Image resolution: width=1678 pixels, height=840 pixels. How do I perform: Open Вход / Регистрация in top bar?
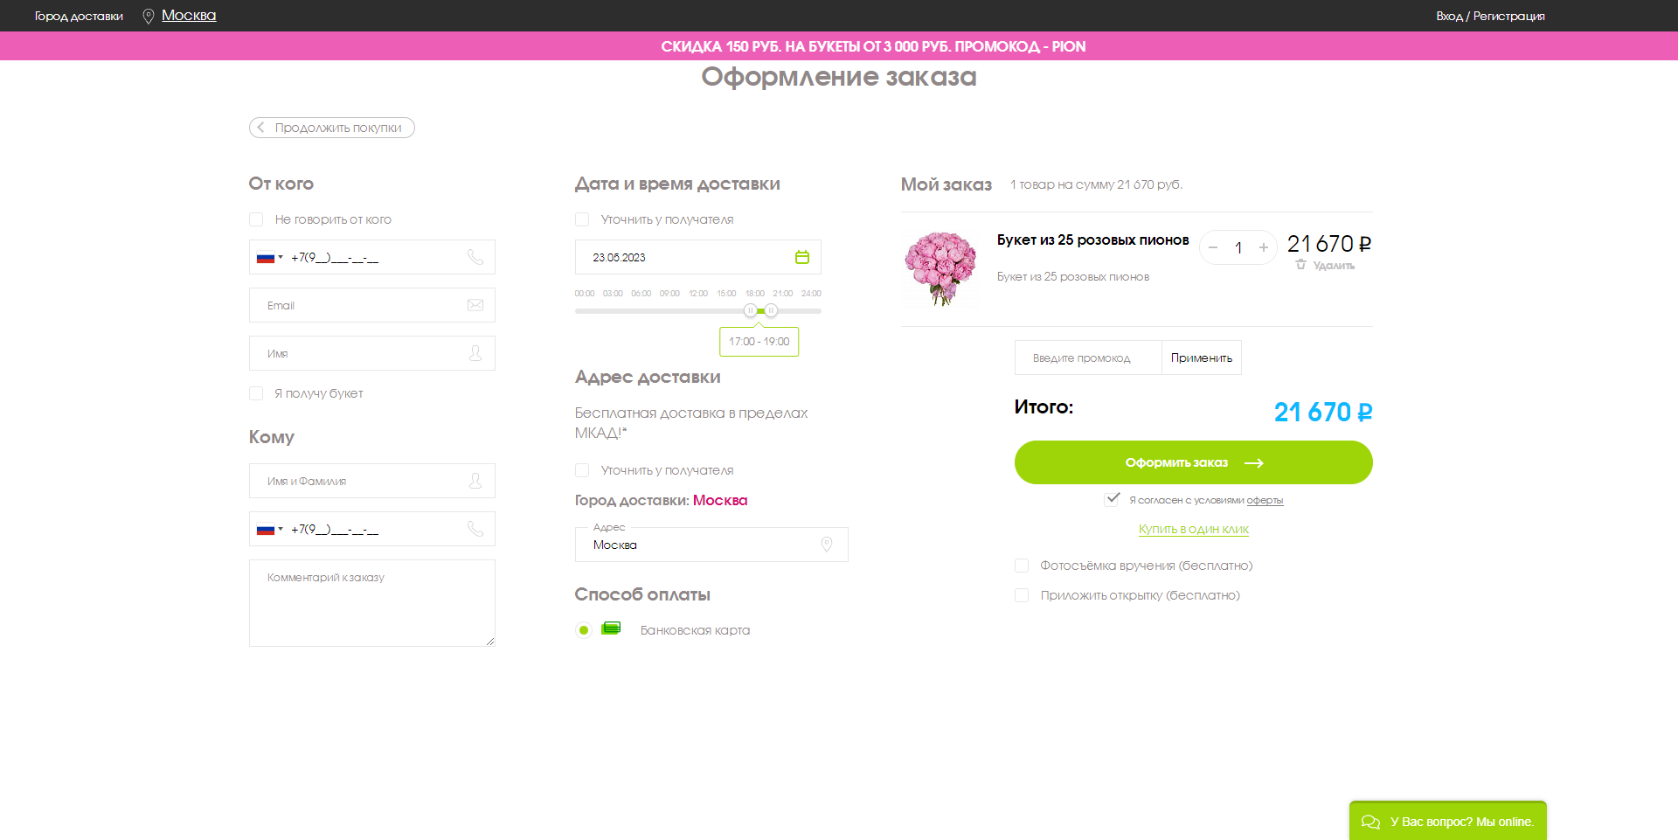click(x=1489, y=16)
